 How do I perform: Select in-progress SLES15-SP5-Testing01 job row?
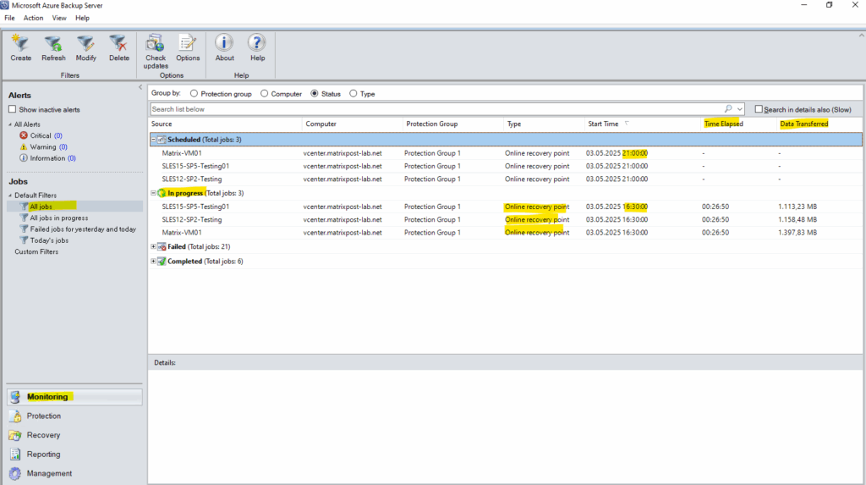pyautogui.click(x=505, y=207)
